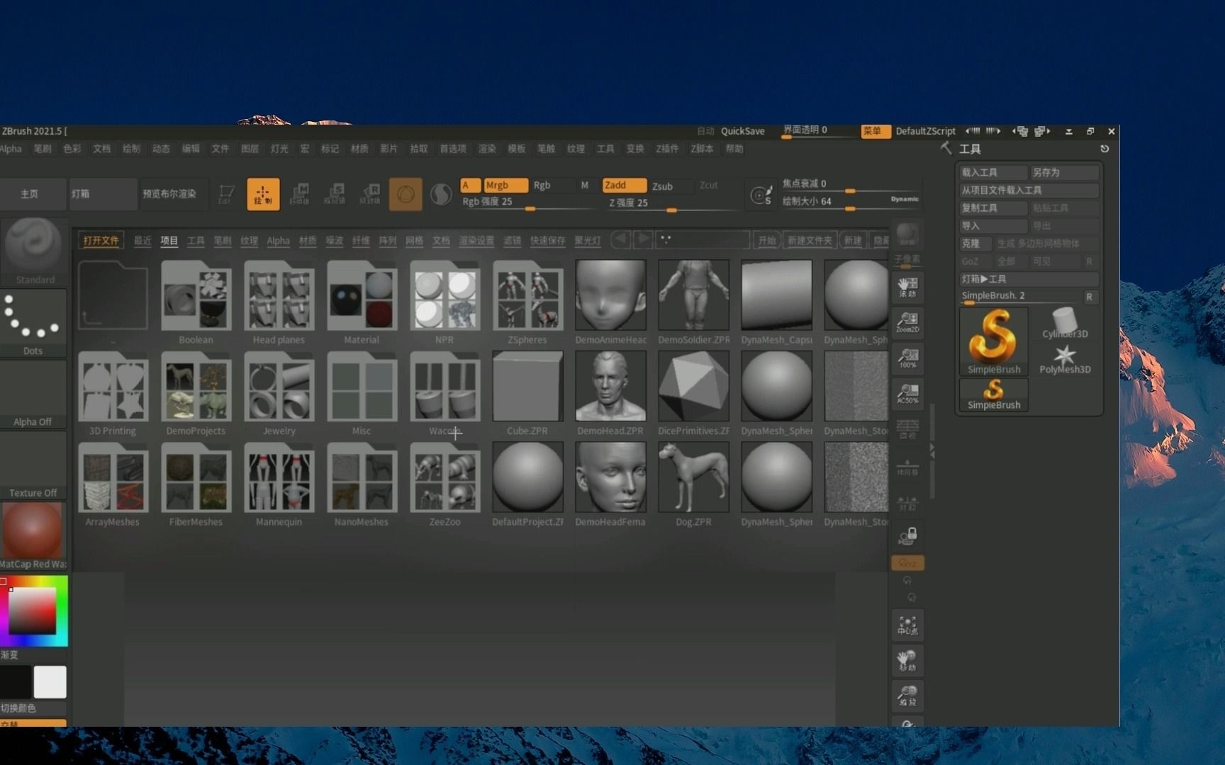Toggle the orange 菜单 menus button
Viewport: 1225px width, 765px height.
click(x=875, y=131)
